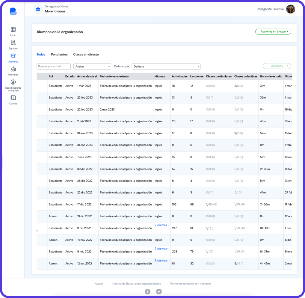Click the 1/25 (24) clases colectivas cell
The width and height of the screenshot is (305, 298).
[x=240, y=252]
